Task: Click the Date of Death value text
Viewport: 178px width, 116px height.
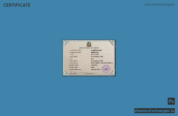Action: coord(97,61)
